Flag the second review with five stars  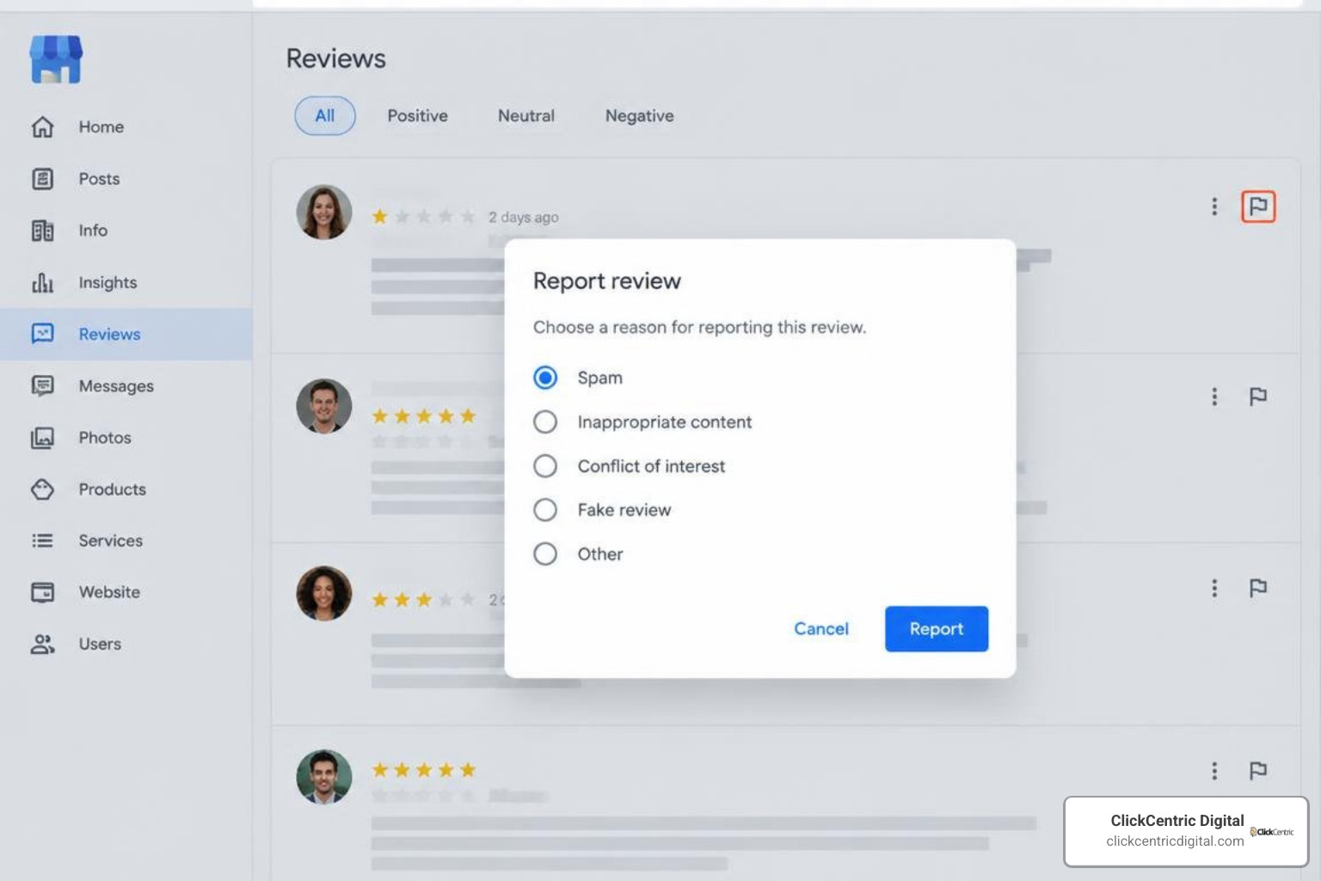1258,397
